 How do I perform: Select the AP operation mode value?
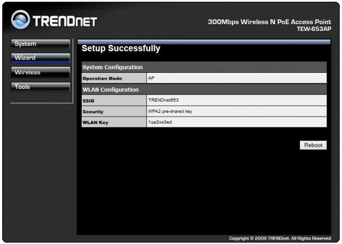[152, 78]
